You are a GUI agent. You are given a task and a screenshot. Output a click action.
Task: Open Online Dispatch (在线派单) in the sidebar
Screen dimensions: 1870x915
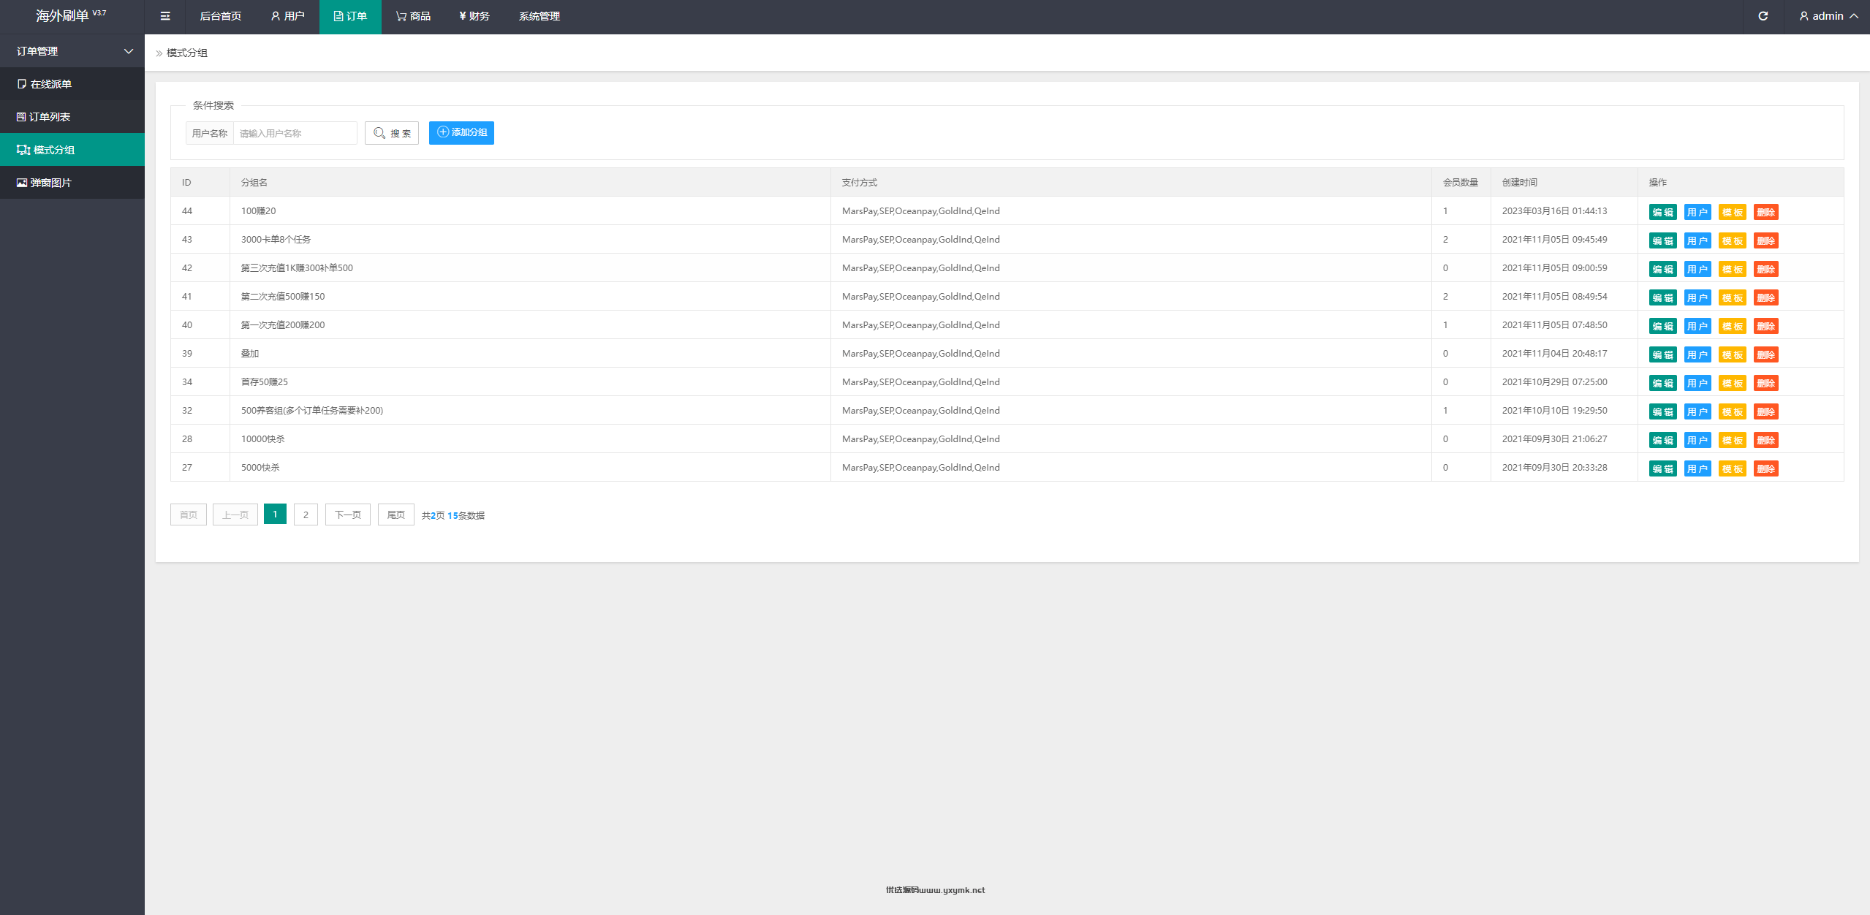[x=50, y=84]
